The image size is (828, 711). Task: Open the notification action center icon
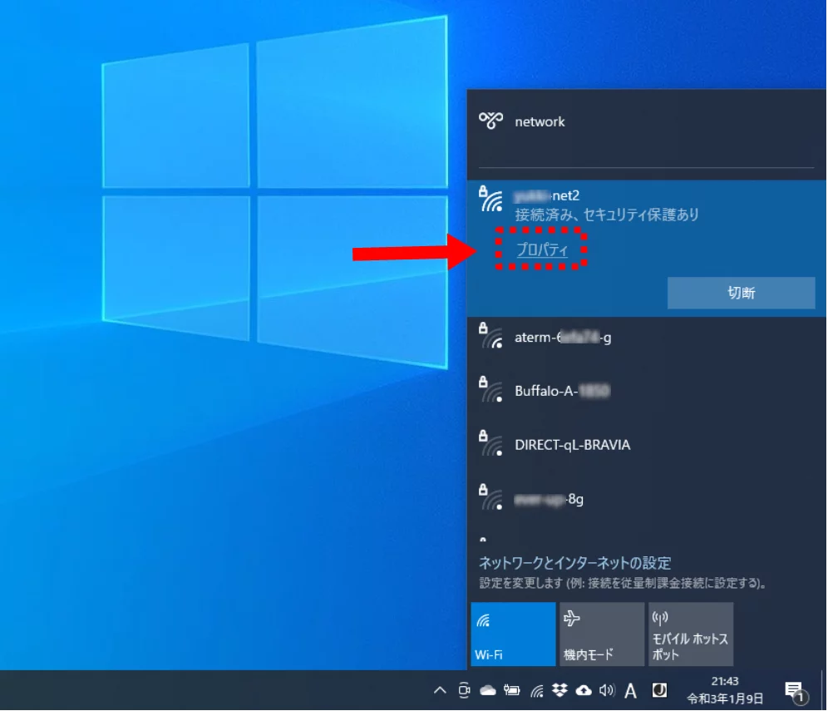794,690
